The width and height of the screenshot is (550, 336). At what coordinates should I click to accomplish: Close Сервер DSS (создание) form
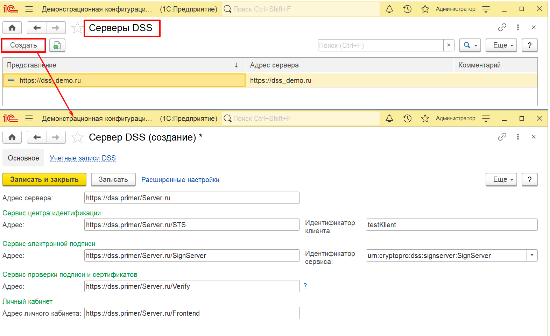click(534, 137)
